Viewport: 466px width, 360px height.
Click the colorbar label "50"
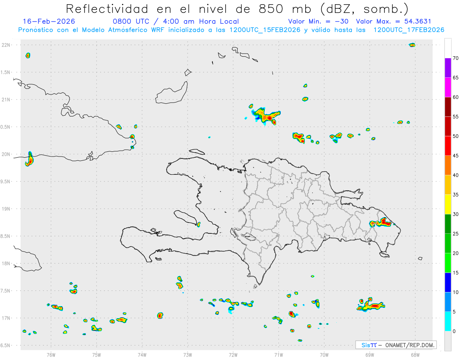coord(456,136)
